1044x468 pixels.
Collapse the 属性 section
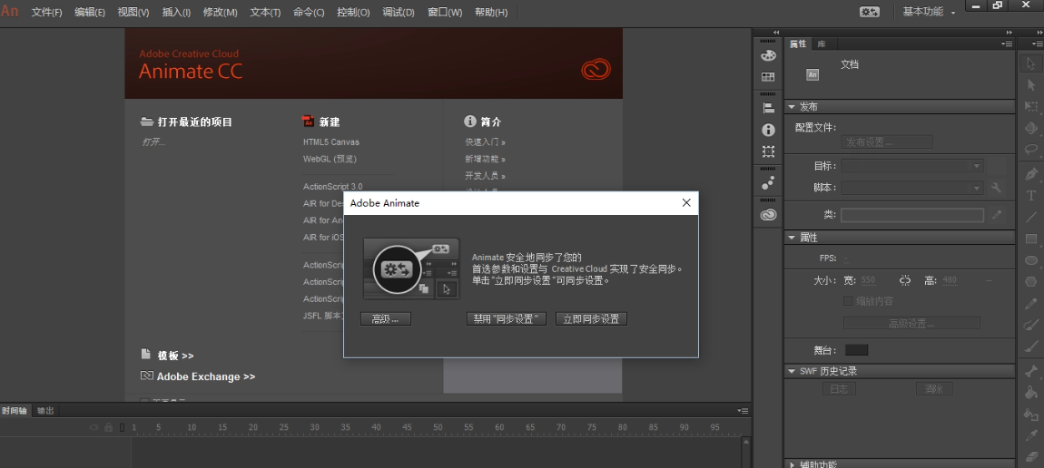point(792,238)
